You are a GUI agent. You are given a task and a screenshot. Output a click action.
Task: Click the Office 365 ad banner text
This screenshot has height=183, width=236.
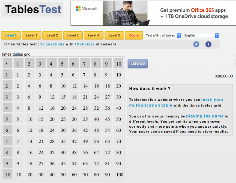tap(194, 13)
